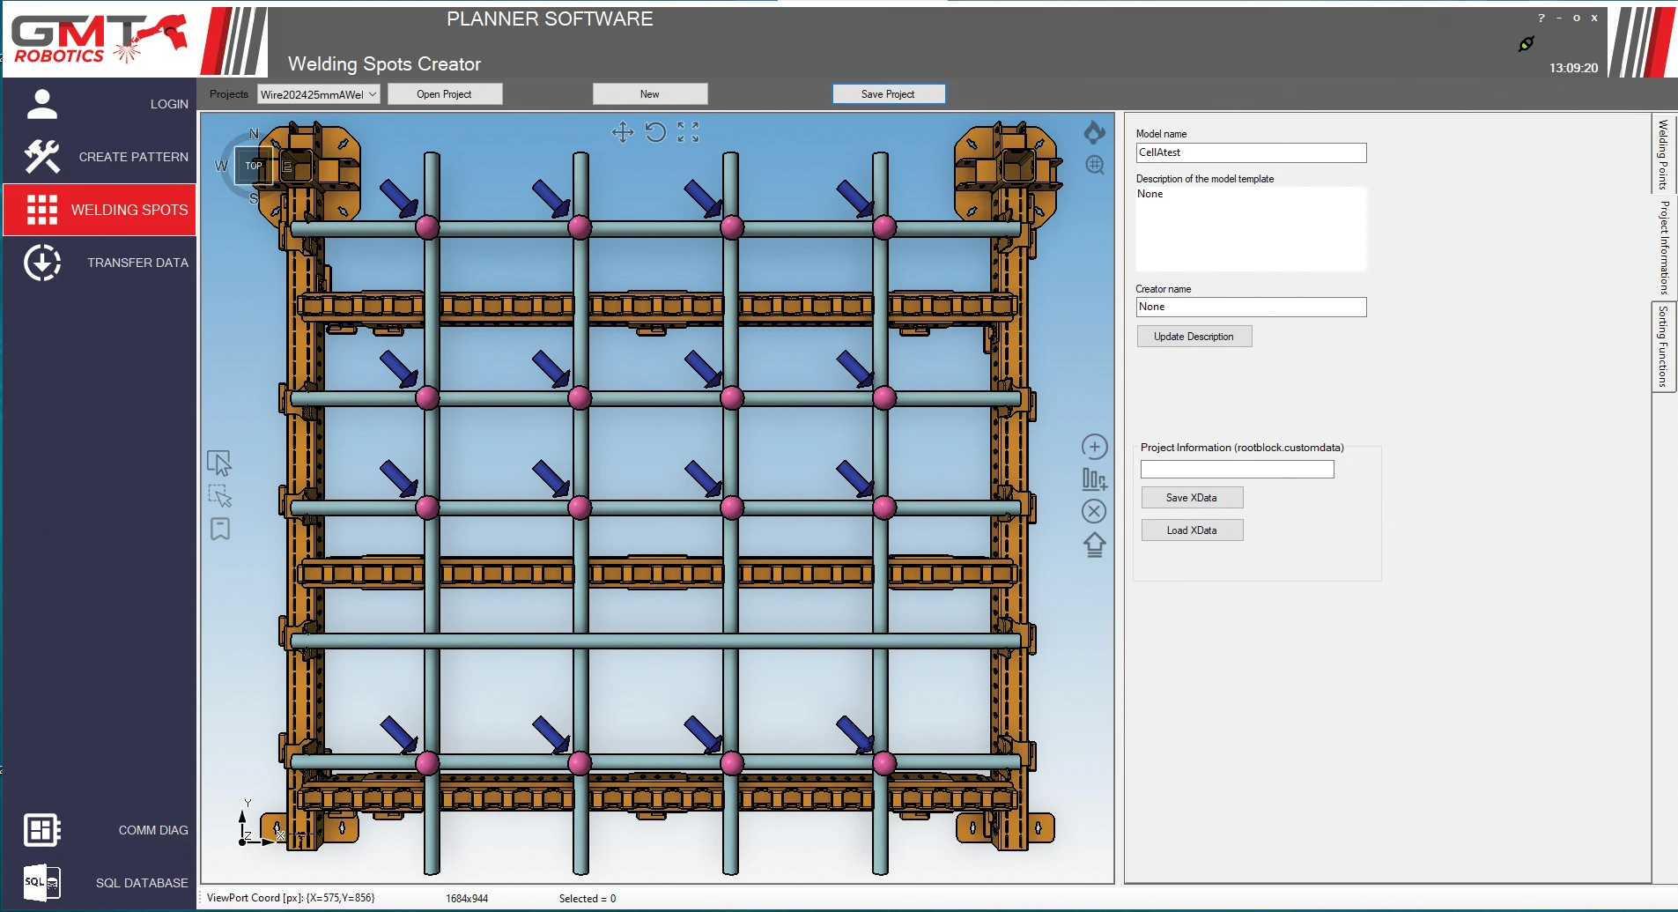The height and width of the screenshot is (912, 1678).
Task: Click the circular plus zoom icon
Action: click(1094, 447)
